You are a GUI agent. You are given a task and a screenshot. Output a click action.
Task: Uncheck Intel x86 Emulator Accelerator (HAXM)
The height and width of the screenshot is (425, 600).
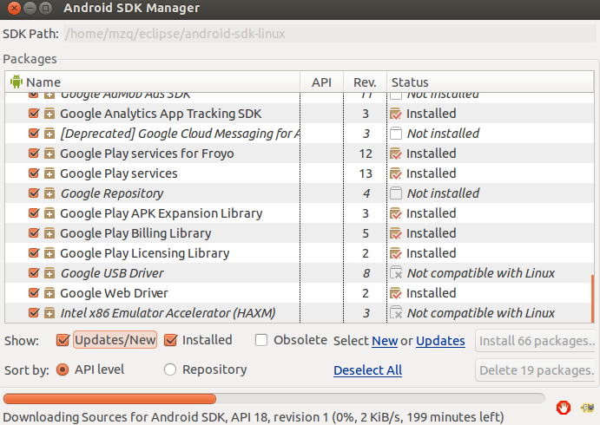point(34,312)
